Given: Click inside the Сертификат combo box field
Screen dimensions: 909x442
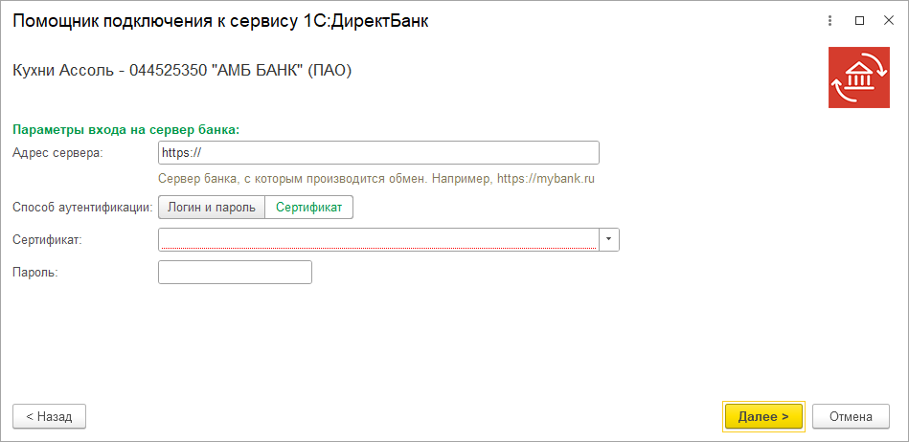Looking at the screenshot, I should pos(378,239).
